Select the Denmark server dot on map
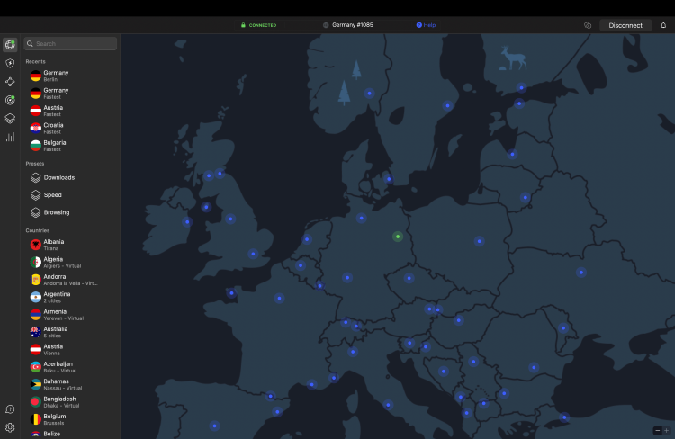Image resolution: width=675 pixels, height=439 pixels. (389, 179)
